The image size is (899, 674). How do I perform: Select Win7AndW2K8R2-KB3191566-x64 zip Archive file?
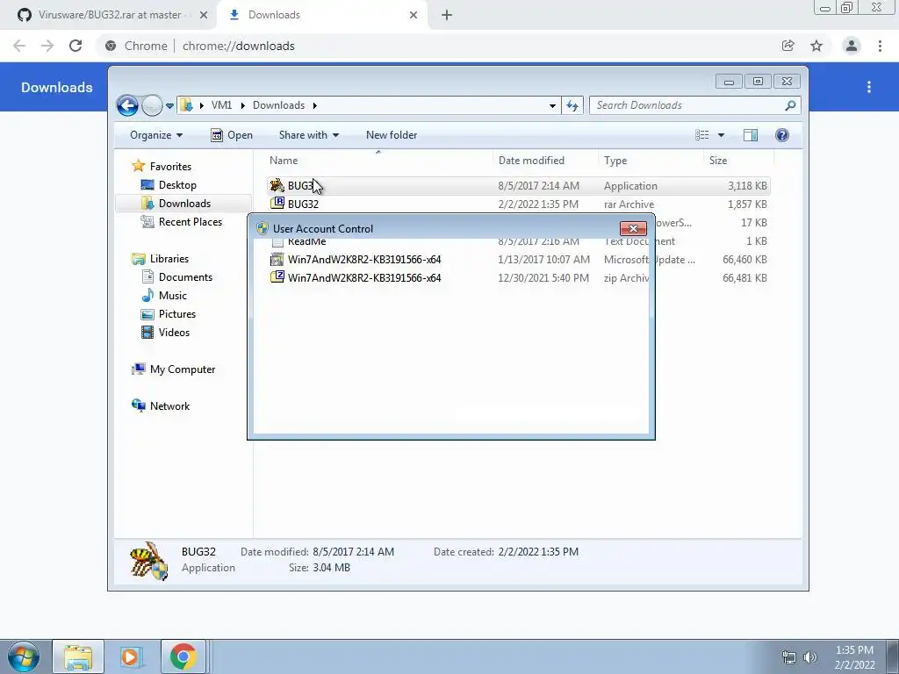pyautogui.click(x=518, y=278)
